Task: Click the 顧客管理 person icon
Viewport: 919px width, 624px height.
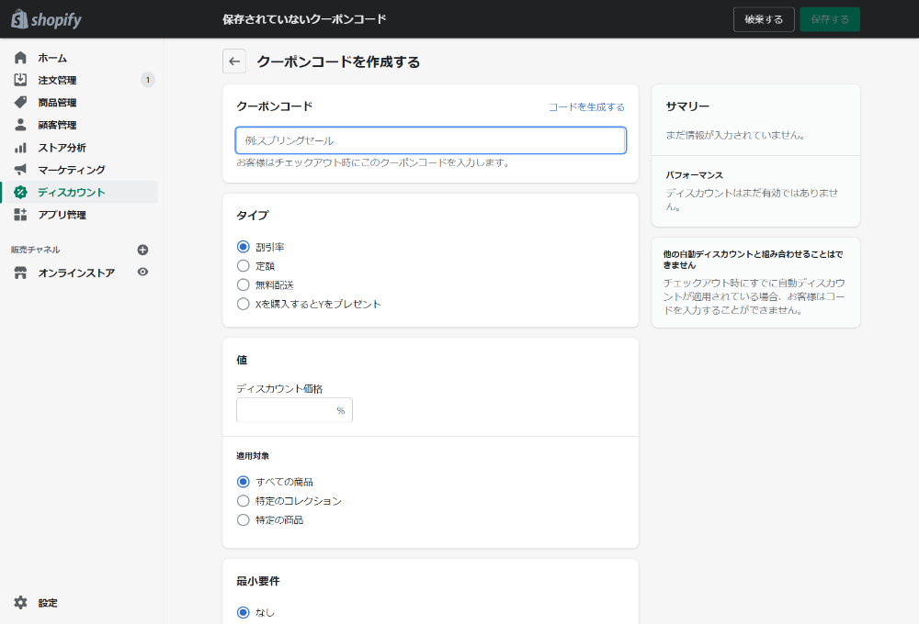Action: [x=20, y=125]
